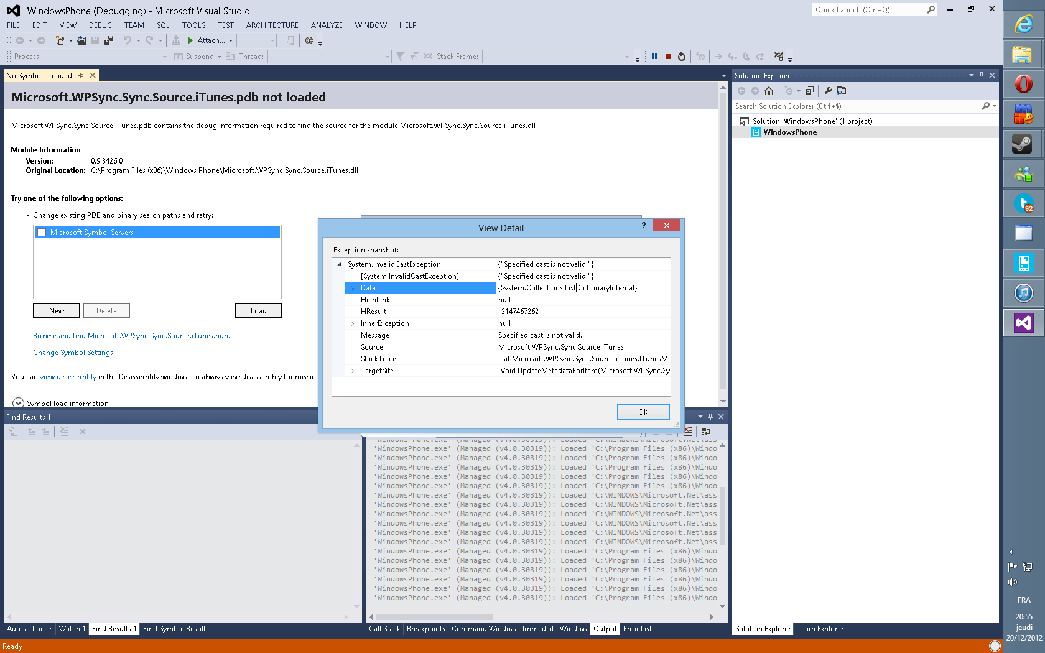Click the New search path button
Screen dimensions: 1045x653
coord(57,311)
